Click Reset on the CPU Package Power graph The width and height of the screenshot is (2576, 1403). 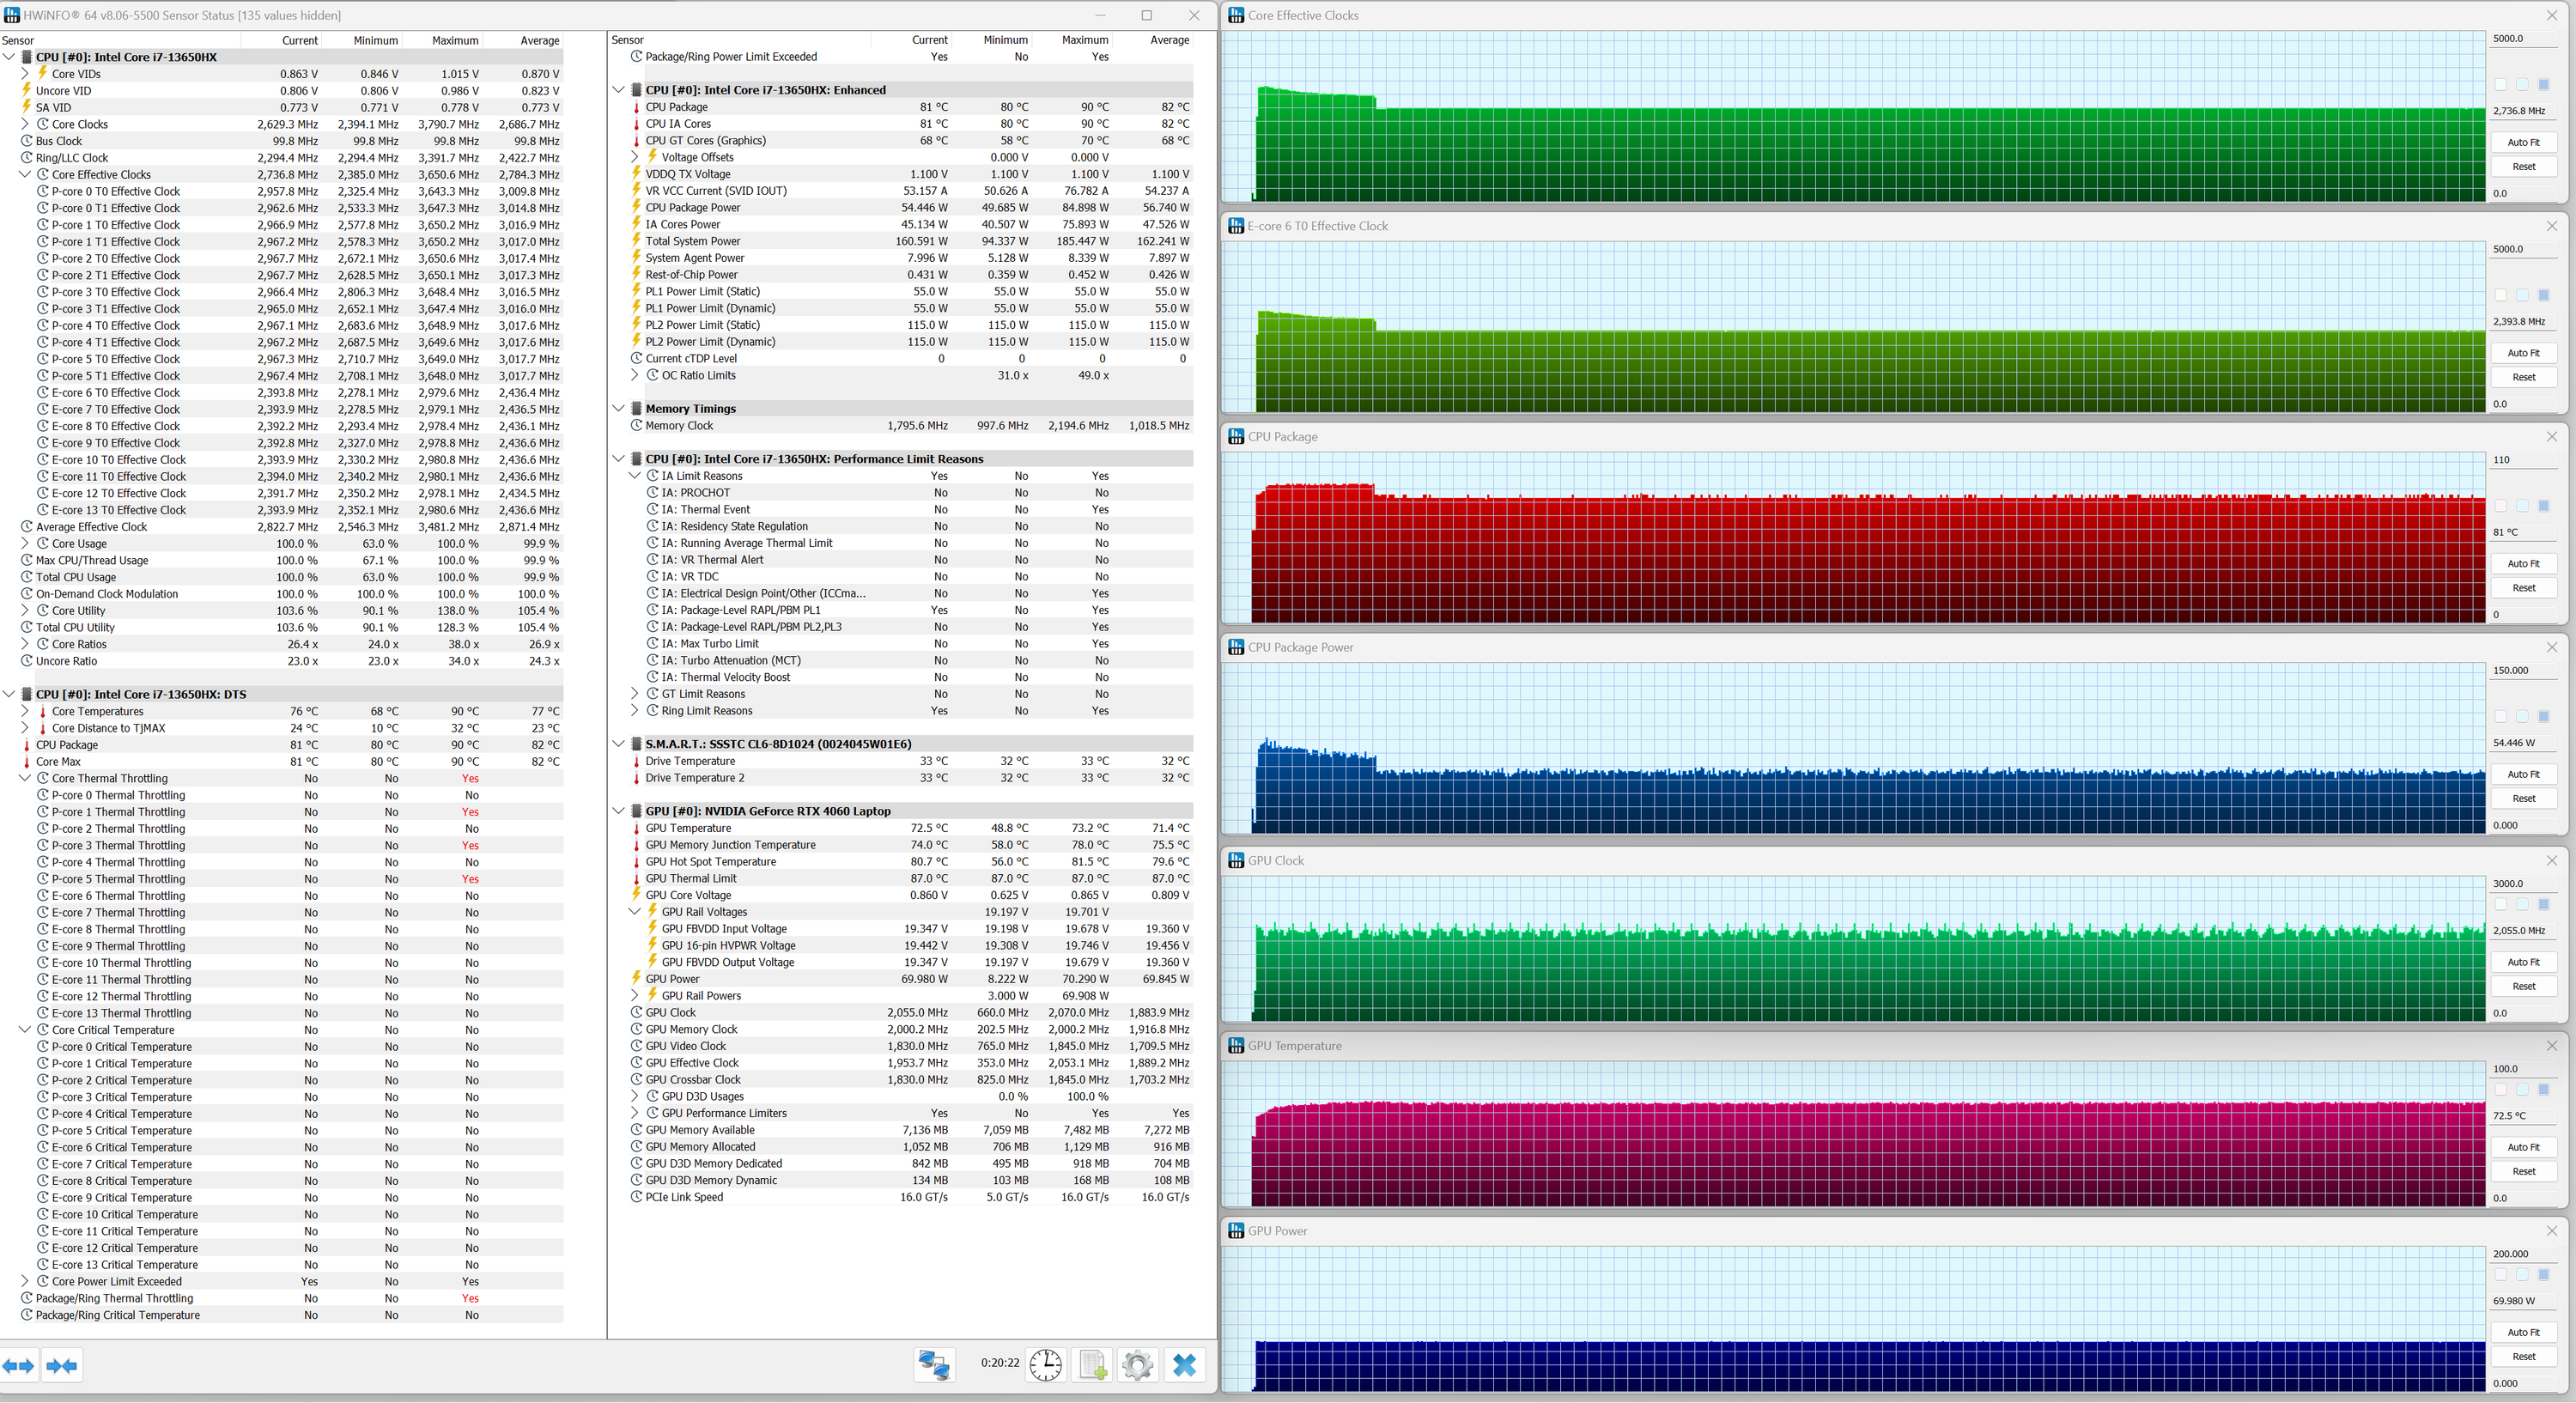coord(2523,798)
